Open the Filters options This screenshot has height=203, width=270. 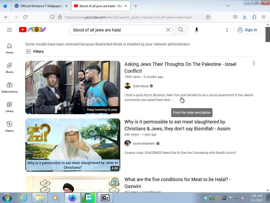point(35,52)
